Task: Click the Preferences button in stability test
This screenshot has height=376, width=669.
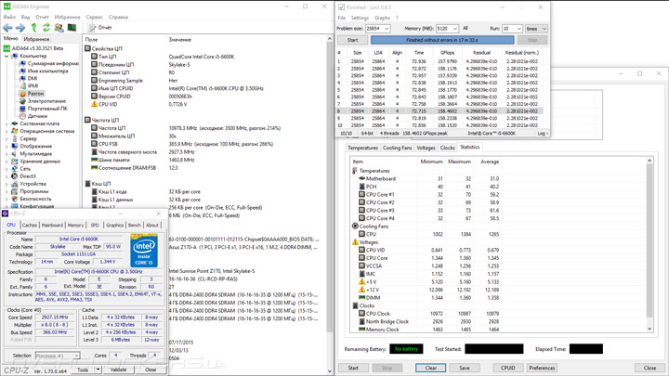Action: click(542, 368)
